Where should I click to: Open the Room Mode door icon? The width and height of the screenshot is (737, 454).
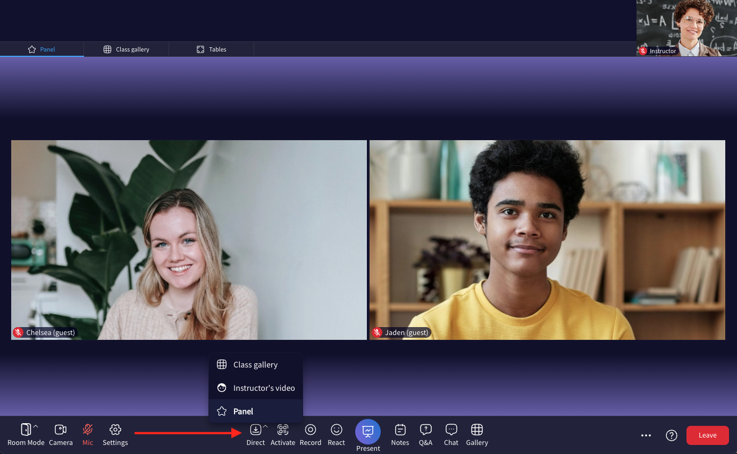coord(26,430)
